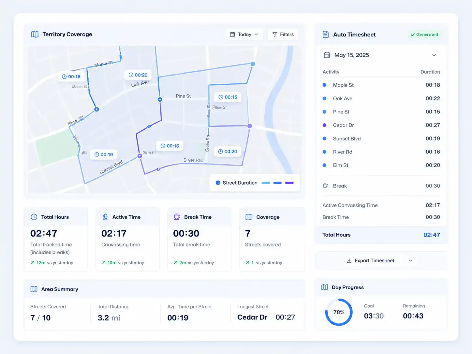Open the Today date dropdown
This screenshot has width=472, height=354.
point(244,34)
